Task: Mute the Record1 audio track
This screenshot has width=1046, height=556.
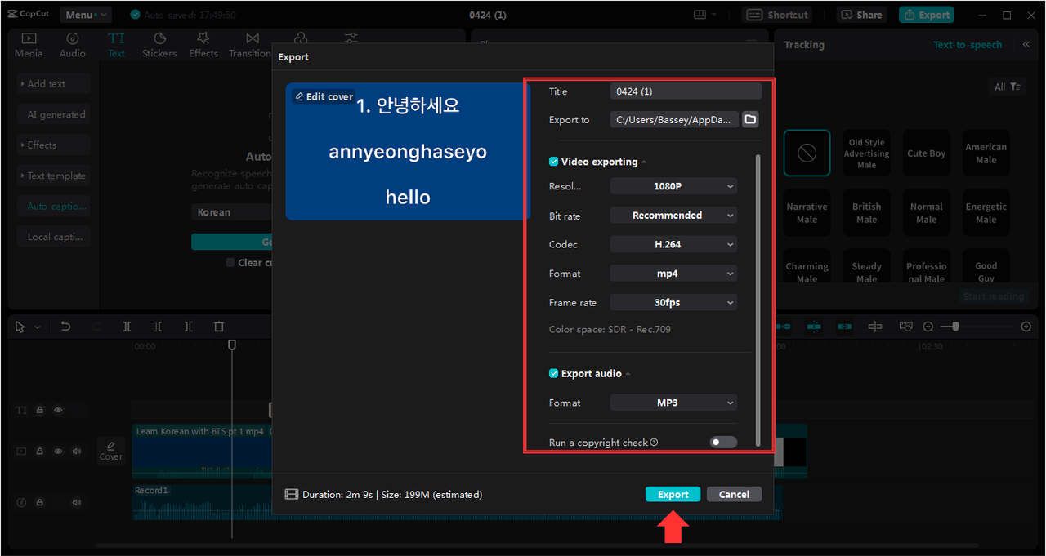Action: 77,502
